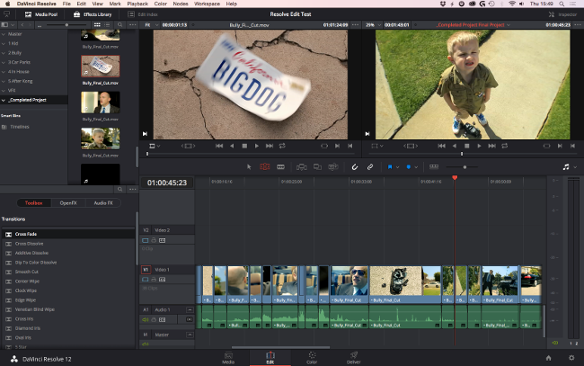Open macOS Spotlight search

[562, 4]
